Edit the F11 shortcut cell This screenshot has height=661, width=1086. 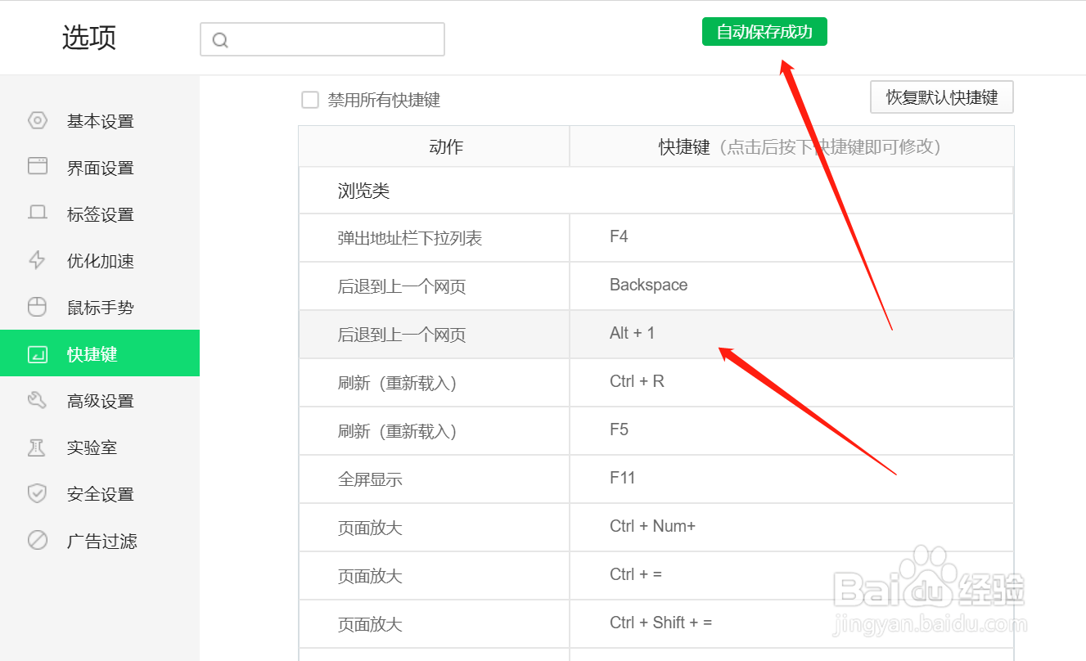pos(791,479)
